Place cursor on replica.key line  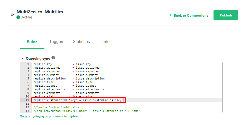(x=62, y=64)
